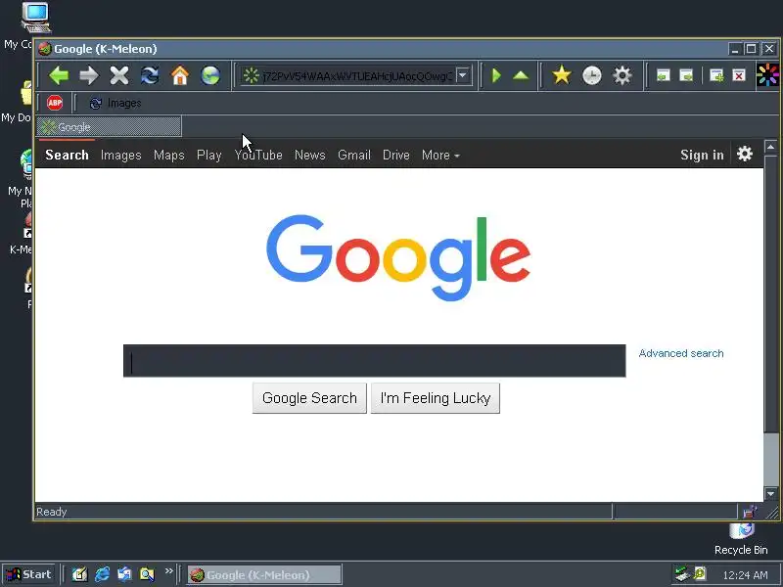Click the Sign in link

point(702,156)
